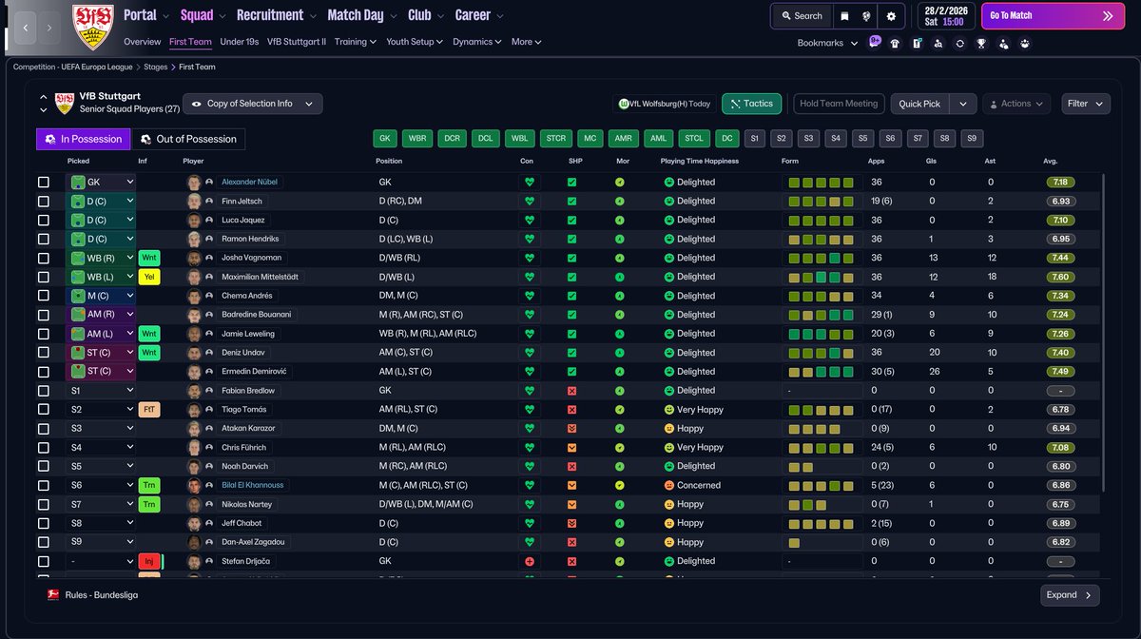Click Alexander Nübel's condition heart icon
The image size is (1141, 639).
coord(530,182)
